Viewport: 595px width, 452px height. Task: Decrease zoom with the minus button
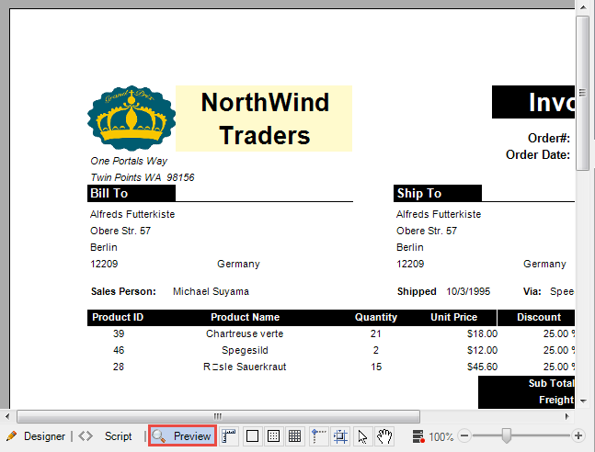click(464, 436)
